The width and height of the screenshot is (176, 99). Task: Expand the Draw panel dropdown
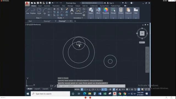coord(38,18)
